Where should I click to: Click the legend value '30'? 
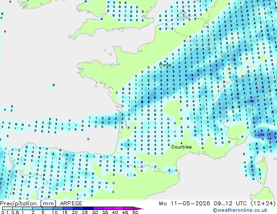pos(95,212)
